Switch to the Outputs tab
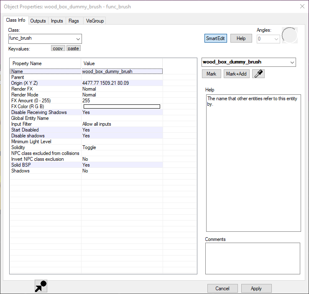 pyautogui.click(x=38, y=21)
